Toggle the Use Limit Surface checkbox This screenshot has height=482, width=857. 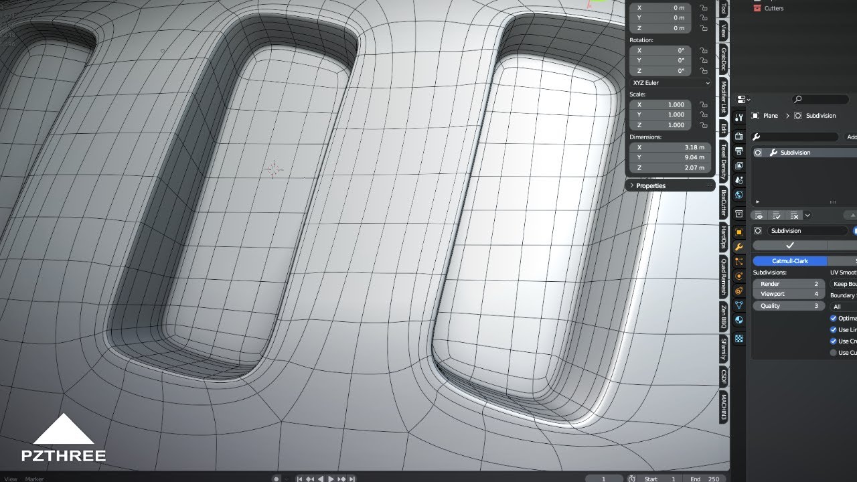click(x=834, y=329)
